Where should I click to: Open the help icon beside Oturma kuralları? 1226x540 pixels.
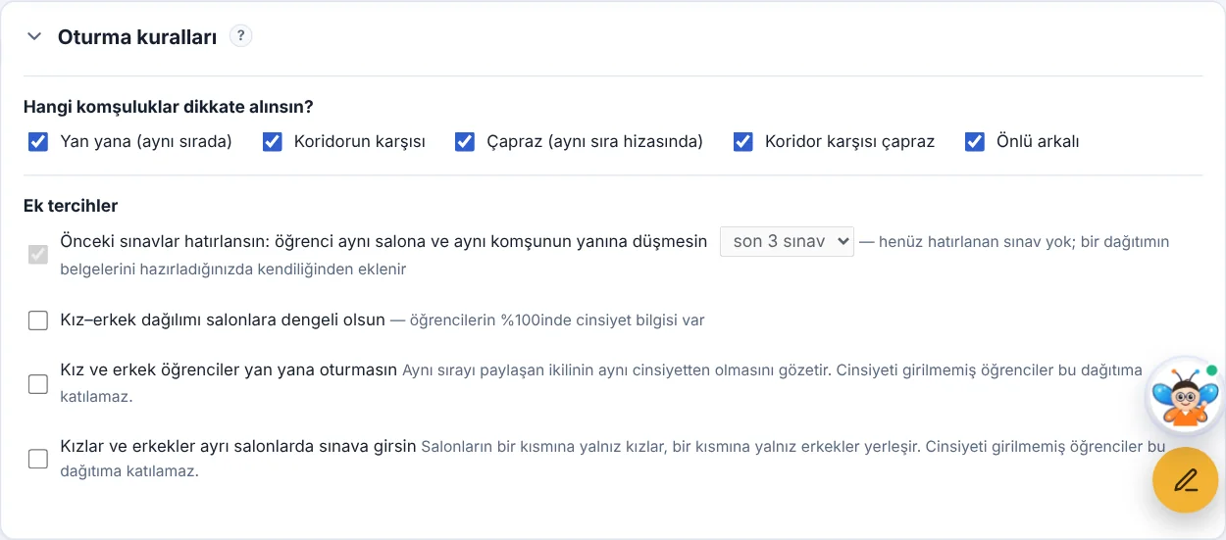[241, 36]
